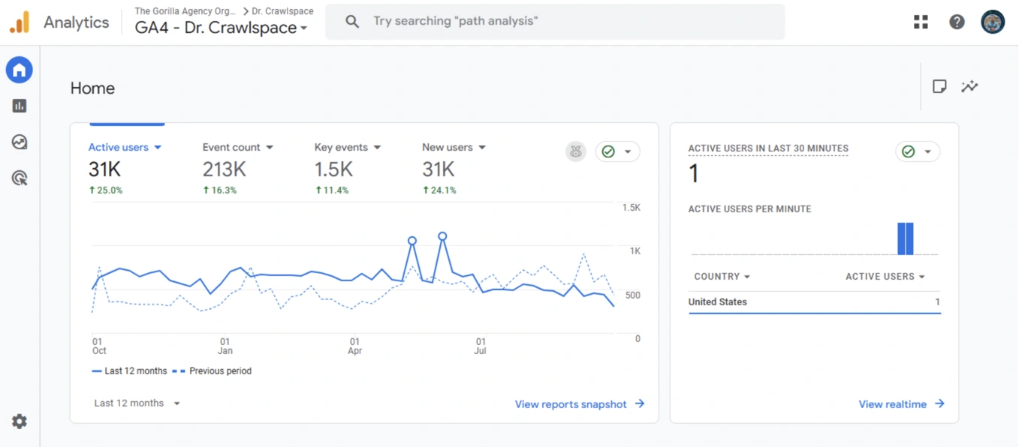Open the Active users metric dropdown
The image size is (1019, 447).
[125, 148]
